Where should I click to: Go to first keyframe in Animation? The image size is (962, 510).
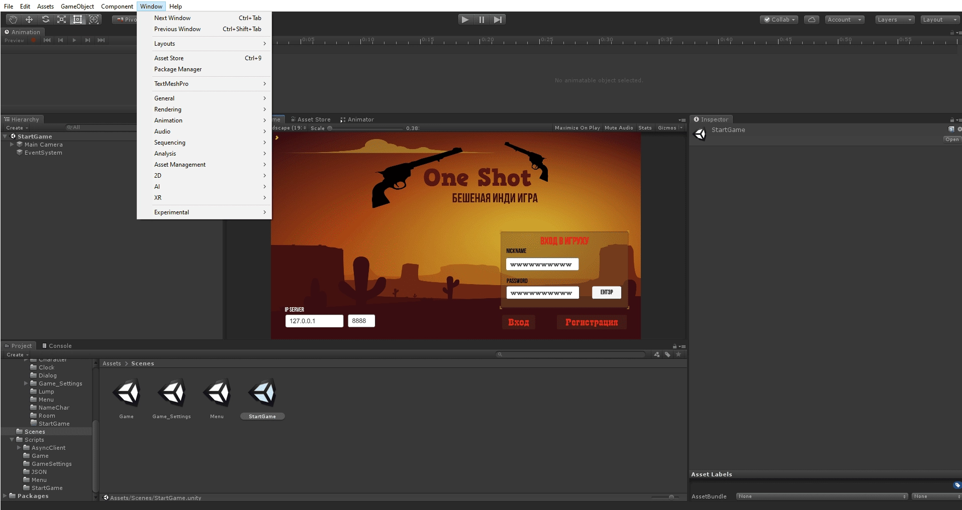click(47, 40)
